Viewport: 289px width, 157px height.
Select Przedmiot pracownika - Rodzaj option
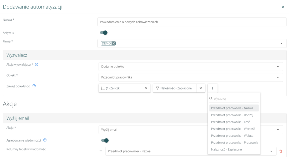(232, 115)
